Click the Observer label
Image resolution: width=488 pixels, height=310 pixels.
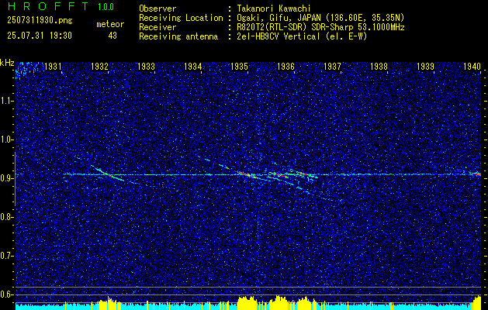coord(157,9)
